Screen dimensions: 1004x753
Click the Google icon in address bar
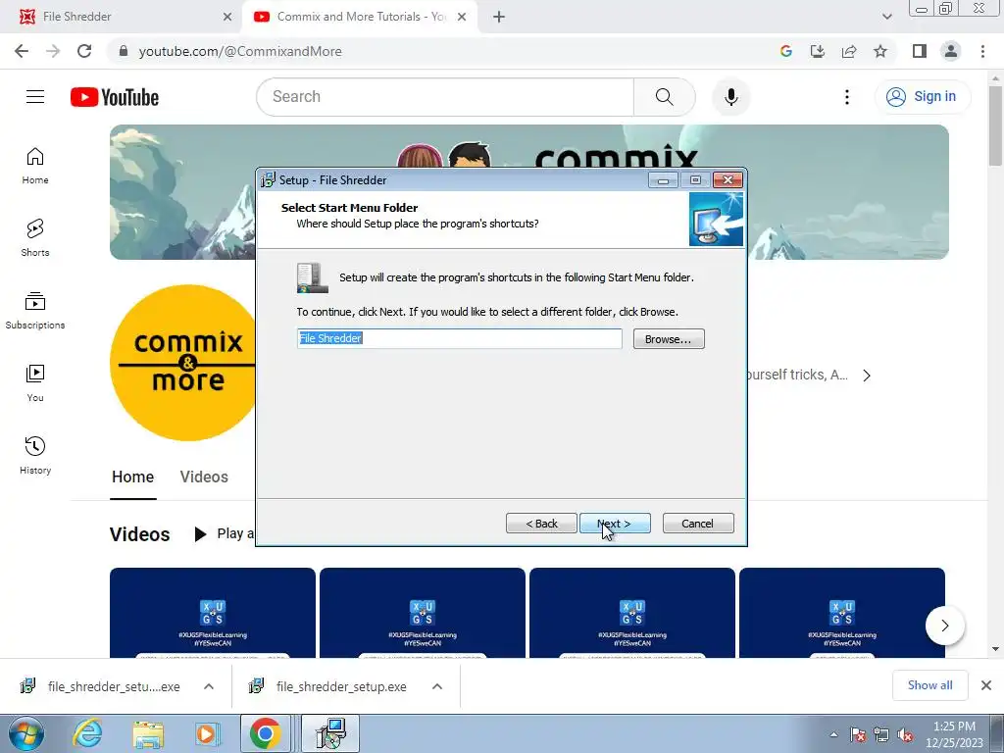point(785,51)
